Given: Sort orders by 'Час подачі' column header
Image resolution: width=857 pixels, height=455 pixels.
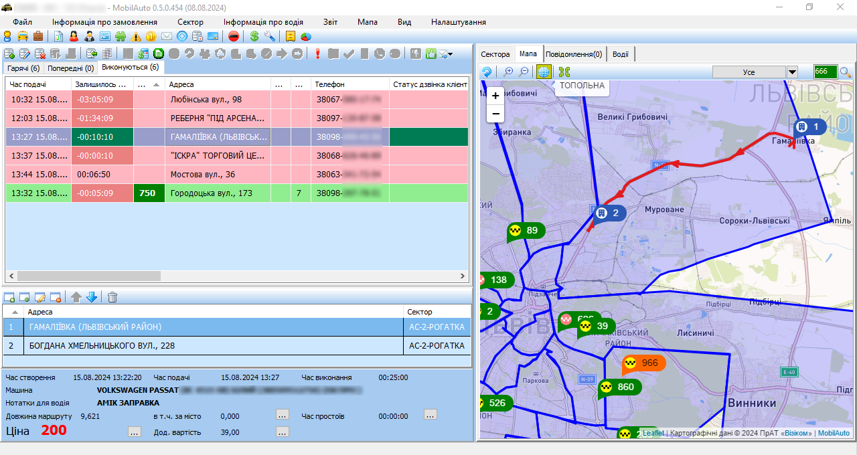Looking at the screenshot, I should click(37, 84).
